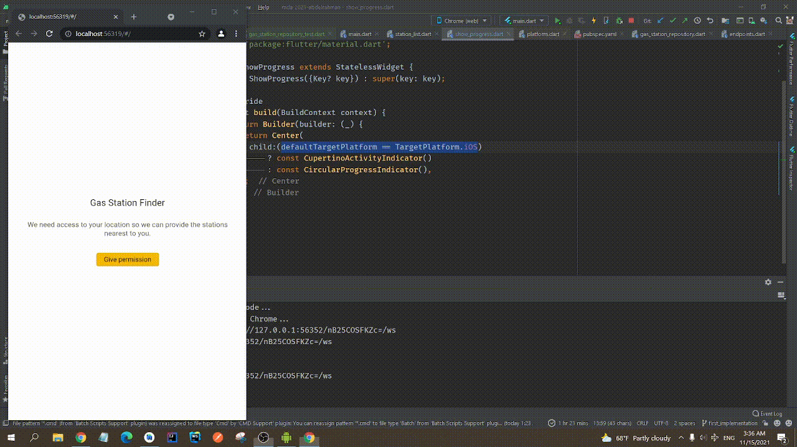Reload the localhost page in Chrome
The height and width of the screenshot is (447, 797).
click(49, 34)
